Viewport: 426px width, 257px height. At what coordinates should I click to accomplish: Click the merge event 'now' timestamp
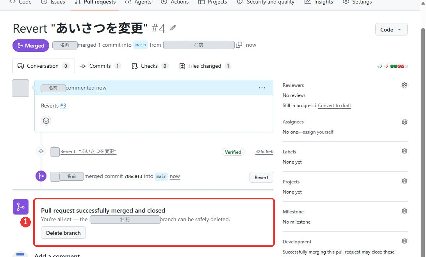(x=175, y=176)
